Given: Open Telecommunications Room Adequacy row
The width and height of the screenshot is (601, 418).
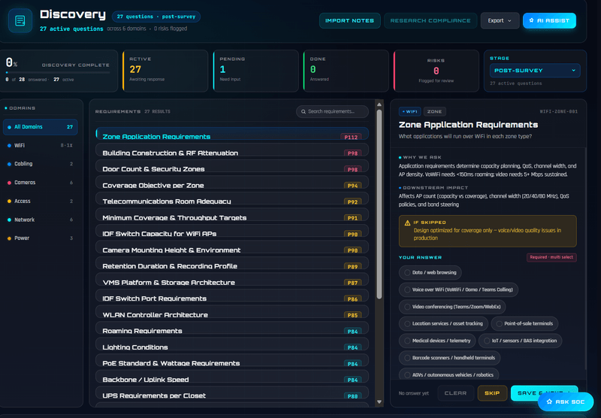Looking at the screenshot, I should pos(232,198).
